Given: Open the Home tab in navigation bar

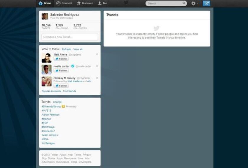Looking at the screenshot, I should (x=45, y=3).
